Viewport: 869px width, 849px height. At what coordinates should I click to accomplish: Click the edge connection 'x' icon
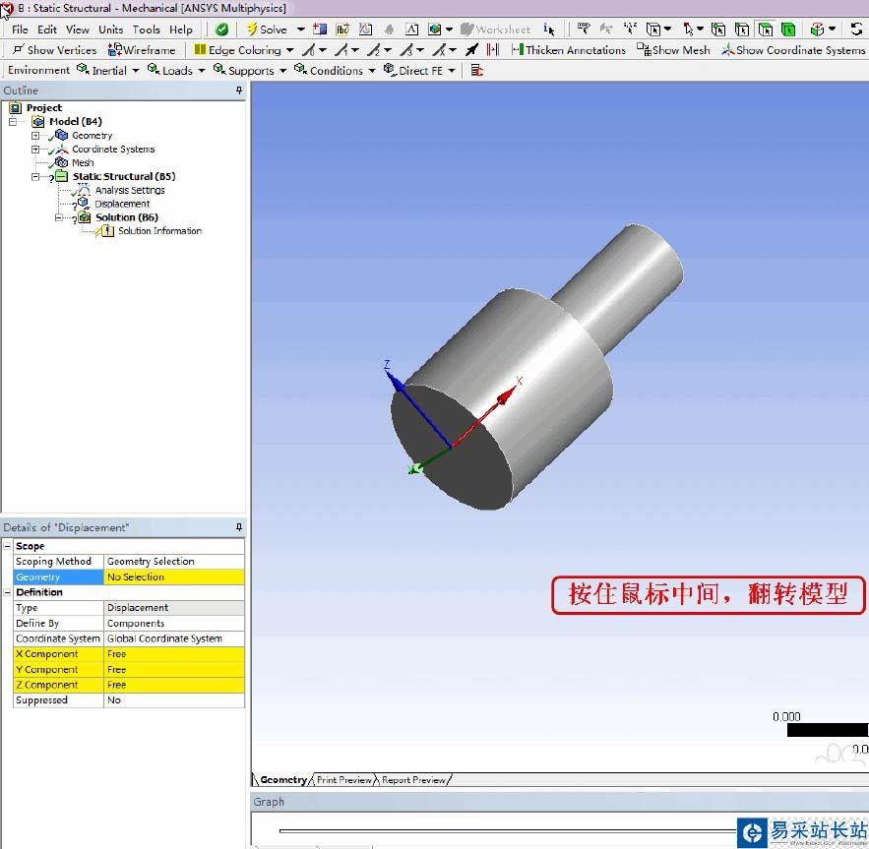click(440, 50)
